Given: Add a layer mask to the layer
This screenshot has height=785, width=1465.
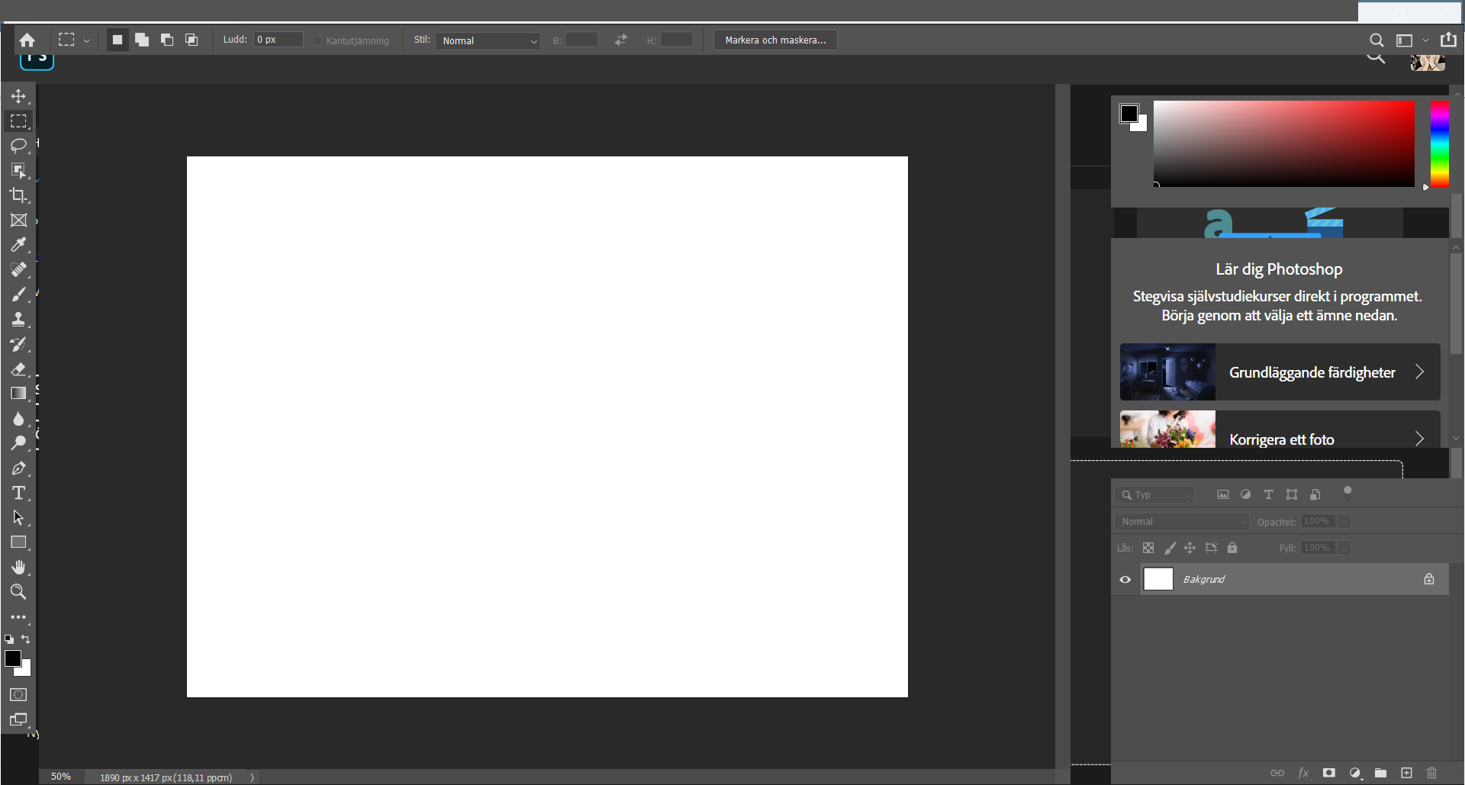Looking at the screenshot, I should click(x=1329, y=773).
